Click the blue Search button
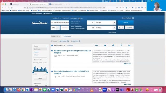Viewport: 166px width, 93px height. tap(126, 22)
